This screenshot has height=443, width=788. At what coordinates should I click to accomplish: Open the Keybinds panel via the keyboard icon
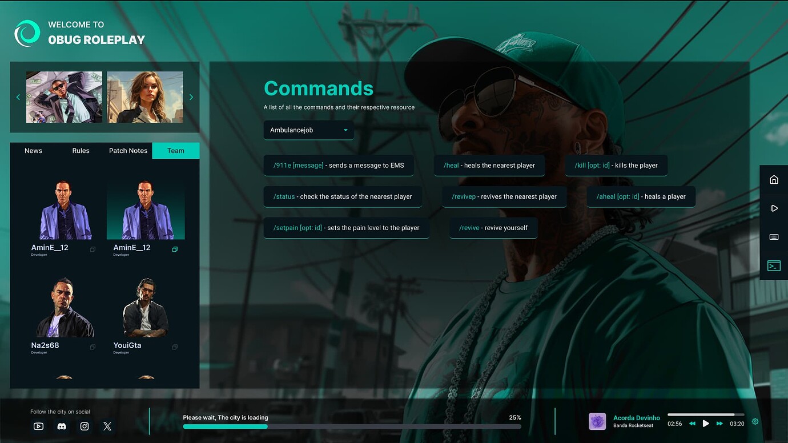click(774, 236)
